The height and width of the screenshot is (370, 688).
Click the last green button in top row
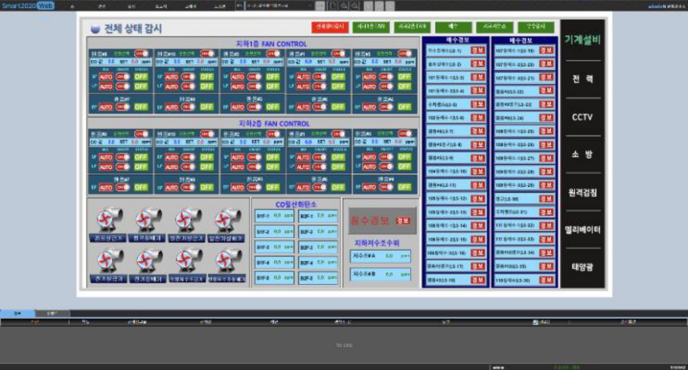coord(536,27)
